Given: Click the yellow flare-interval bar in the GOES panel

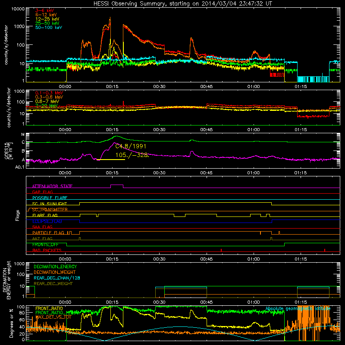Looking at the screenshot, I should pyautogui.click(x=111, y=160).
